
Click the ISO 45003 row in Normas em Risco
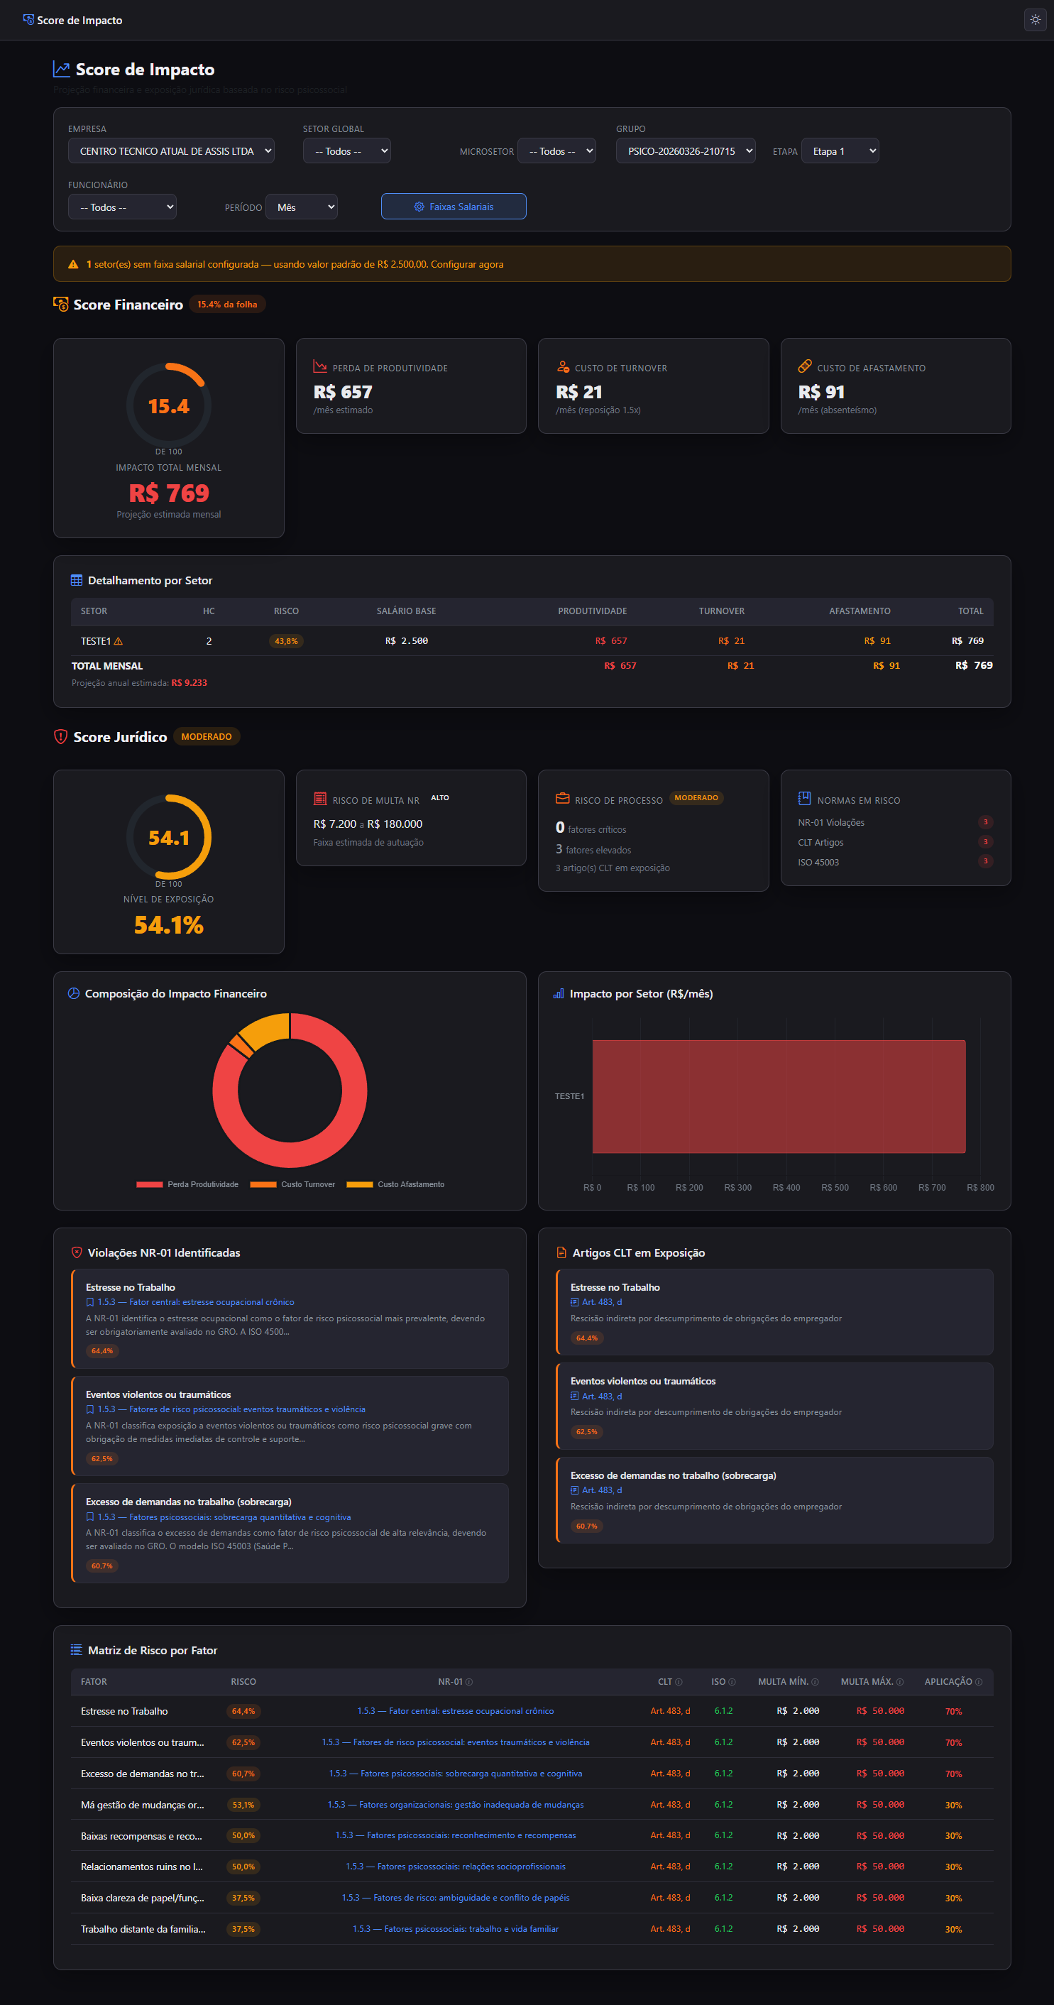click(x=895, y=862)
